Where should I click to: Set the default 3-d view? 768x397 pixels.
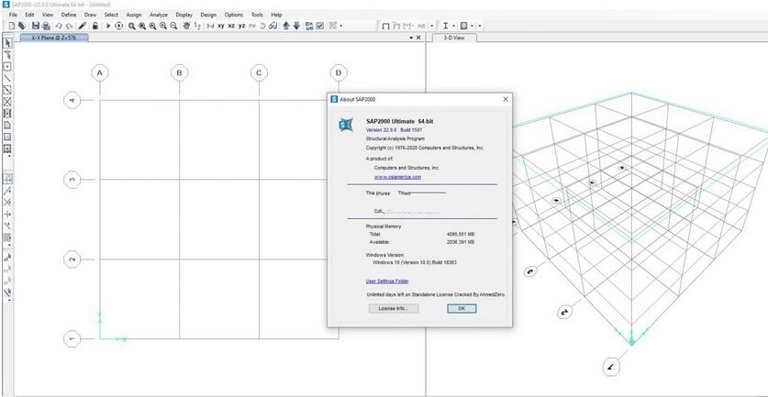click(x=210, y=26)
